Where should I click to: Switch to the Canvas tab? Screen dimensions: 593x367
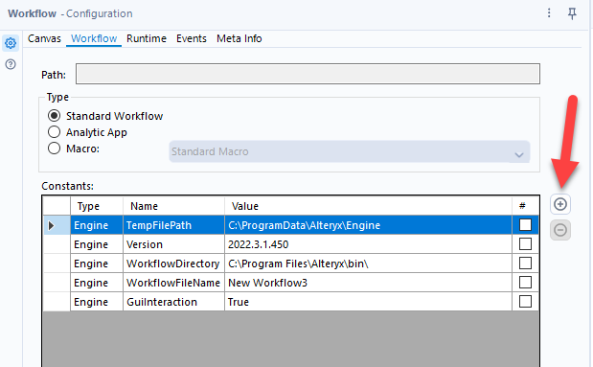tap(44, 38)
